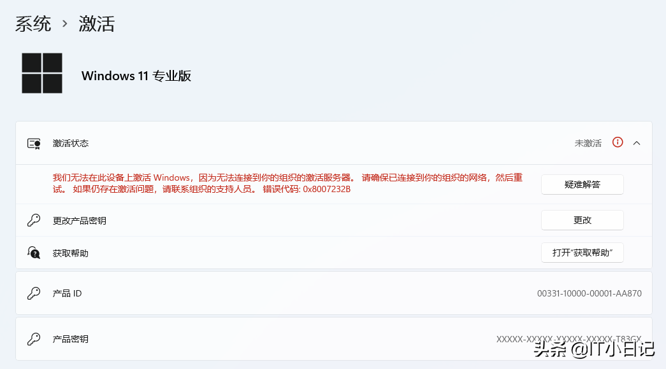Click the red info warning icon
The image size is (666, 369).
(x=618, y=143)
